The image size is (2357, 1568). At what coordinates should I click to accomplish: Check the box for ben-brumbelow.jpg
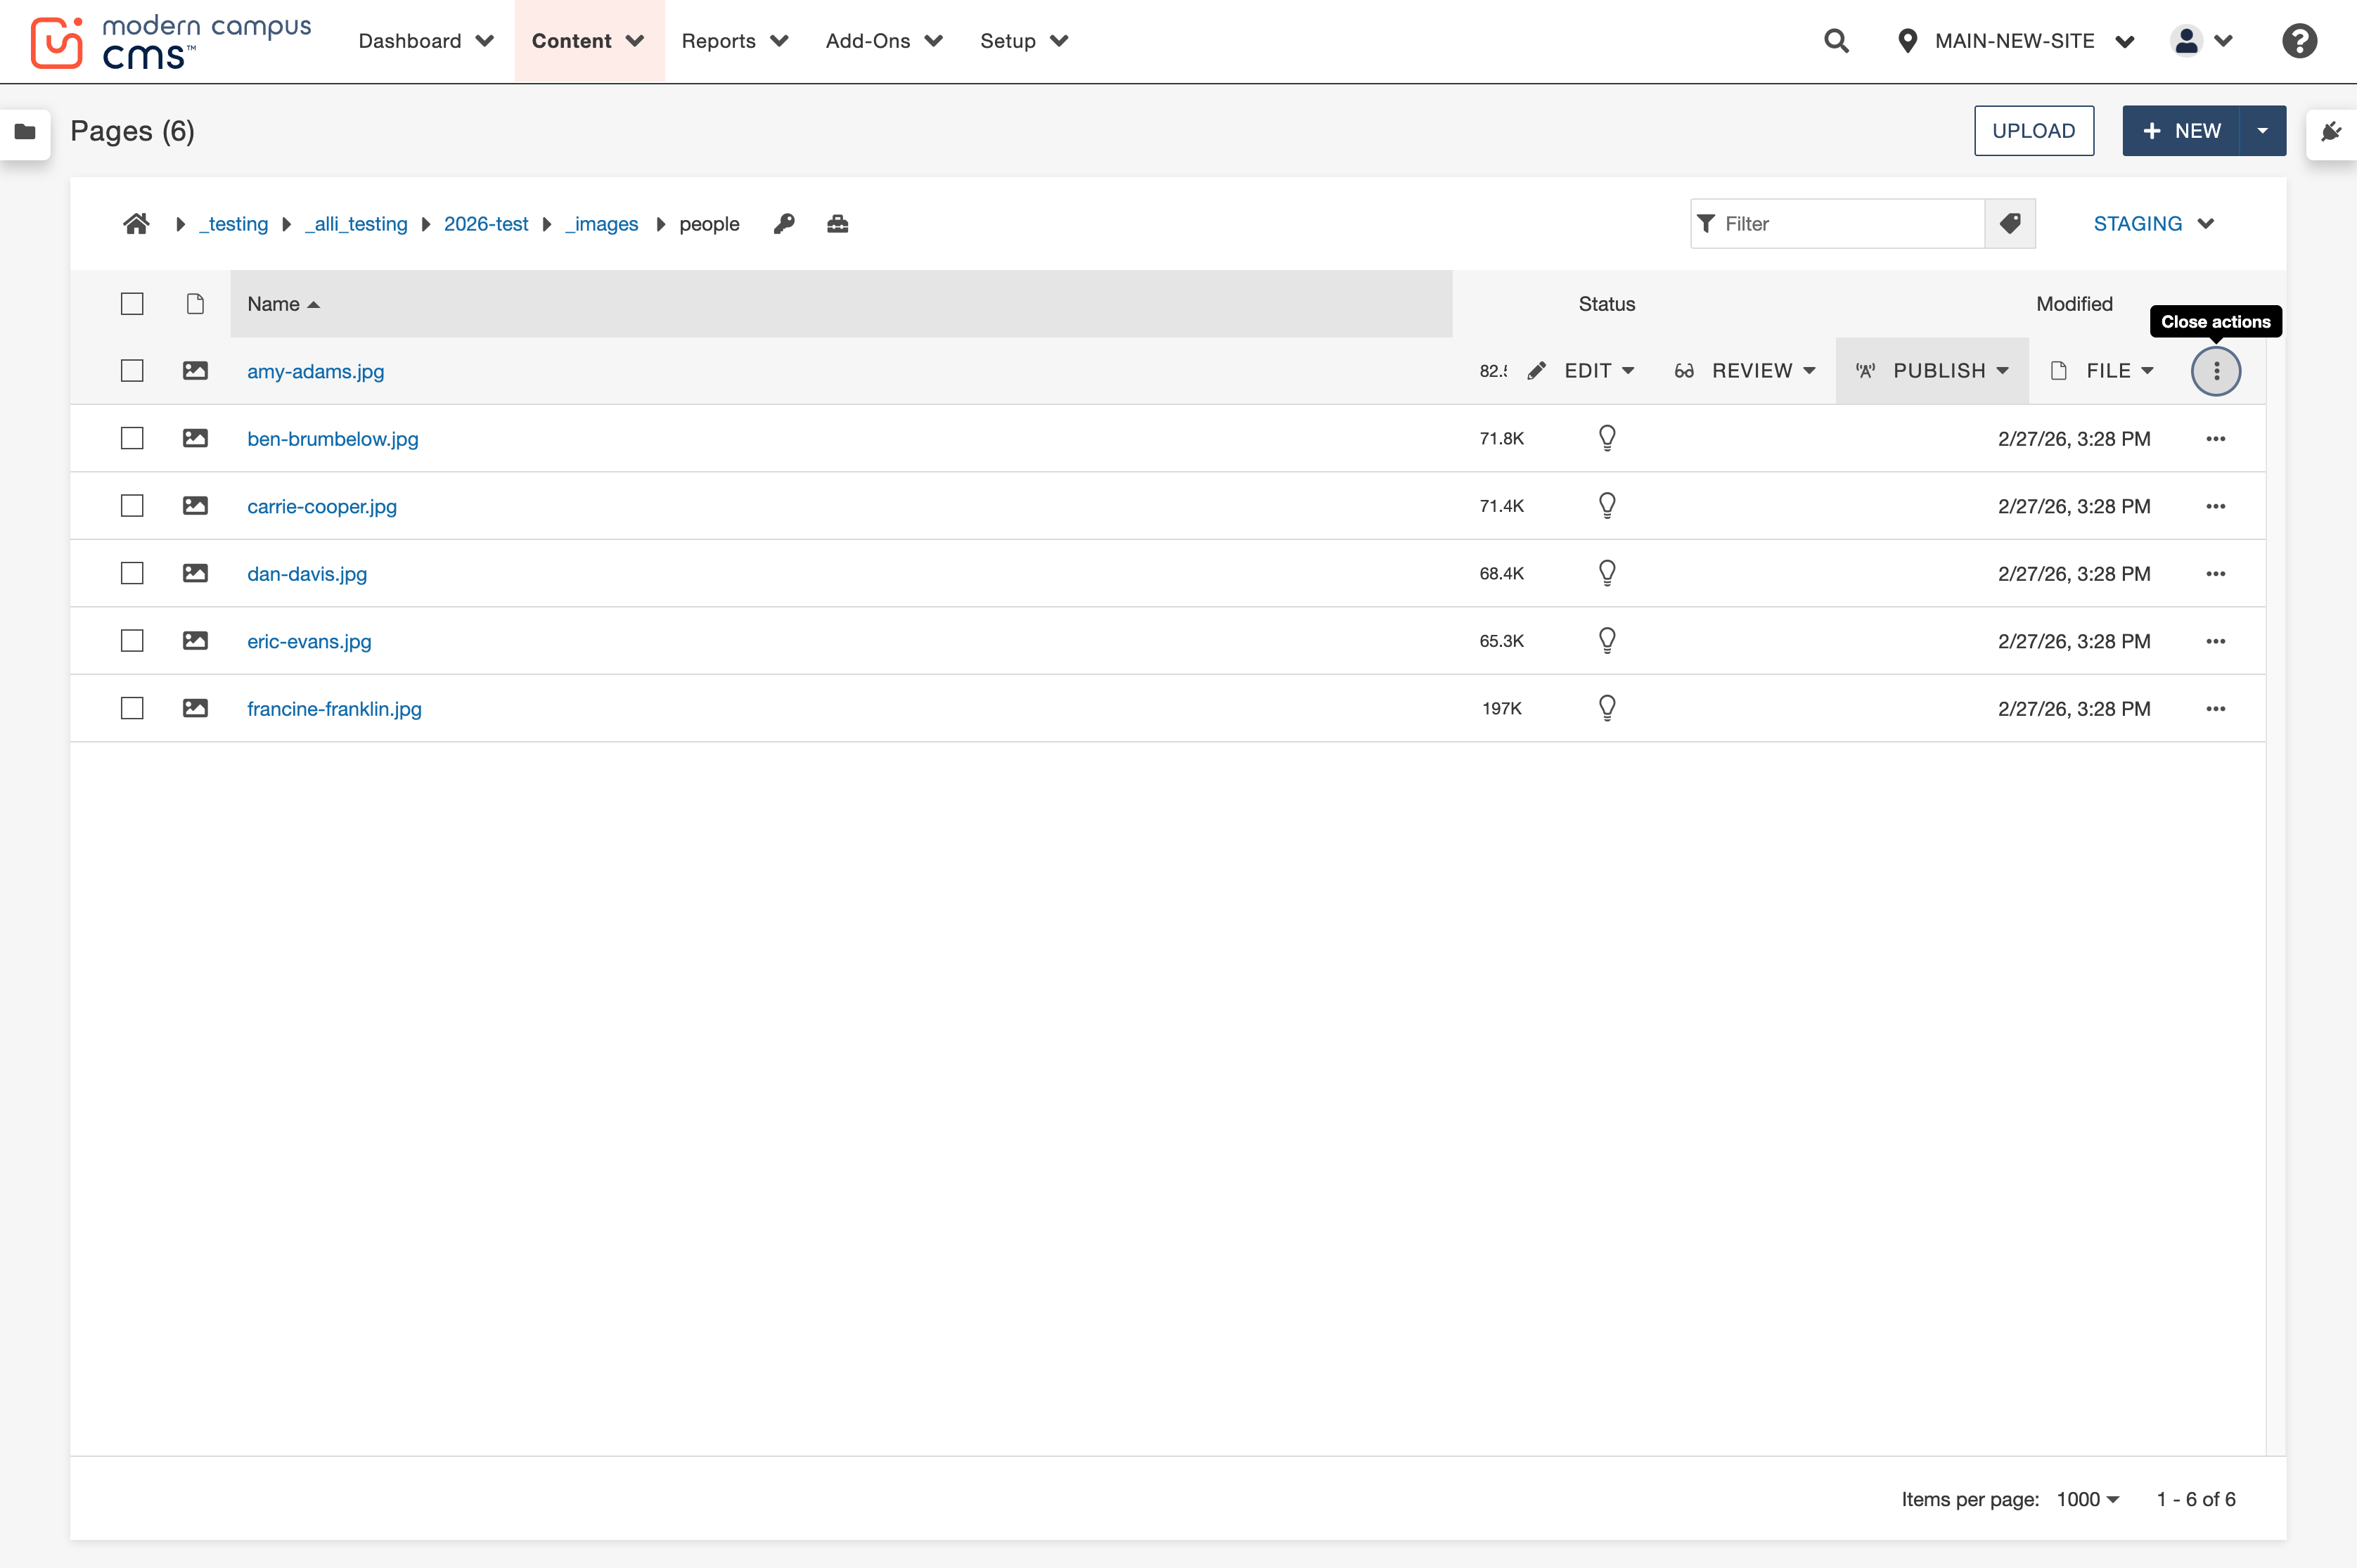(x=132, y=439)
